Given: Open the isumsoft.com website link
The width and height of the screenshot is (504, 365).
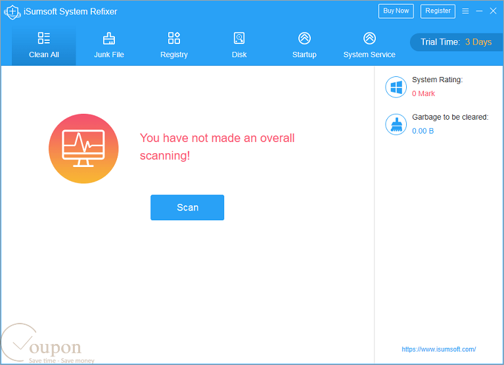Looking at the screenshot, I should [x=438, y=349].
